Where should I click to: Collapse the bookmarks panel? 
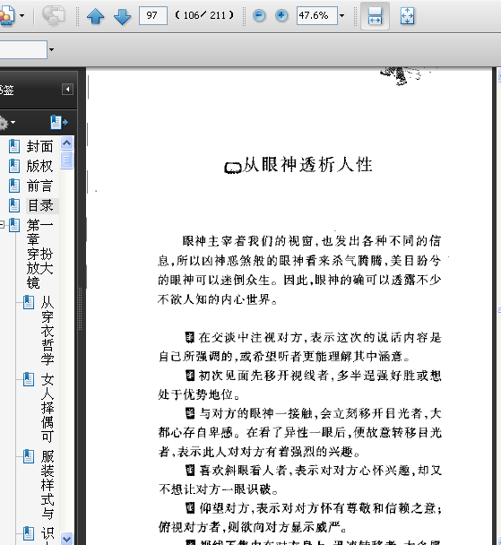click(67, 90)
